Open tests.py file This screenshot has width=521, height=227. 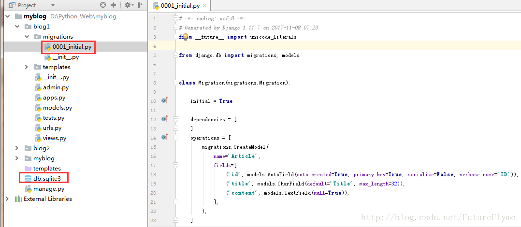point(54,118)
